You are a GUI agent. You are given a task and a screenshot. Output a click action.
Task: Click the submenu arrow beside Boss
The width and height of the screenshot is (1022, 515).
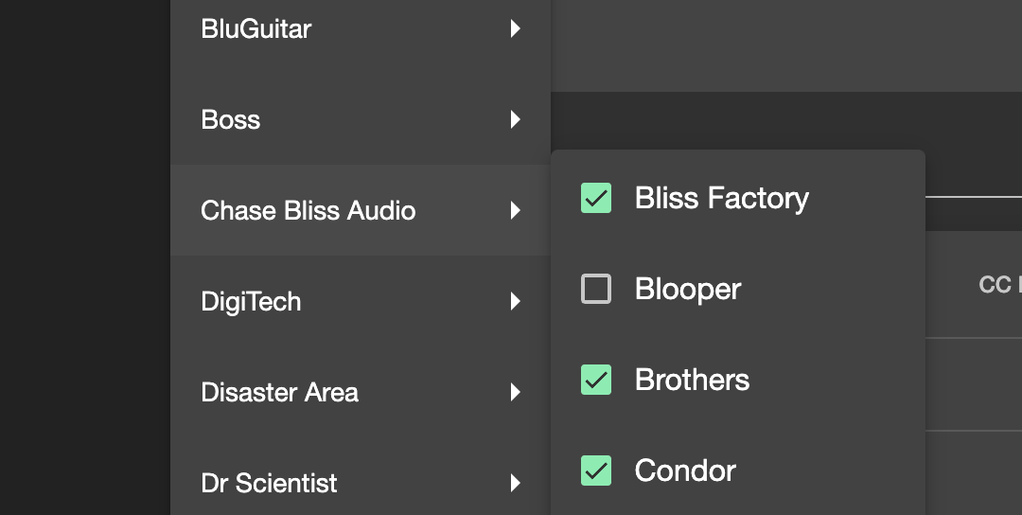(x=516, y=120)
